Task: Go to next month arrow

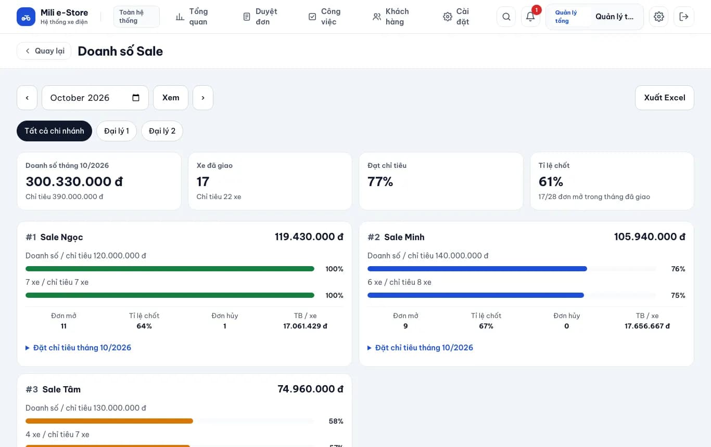Action: [x=203, y=98]
